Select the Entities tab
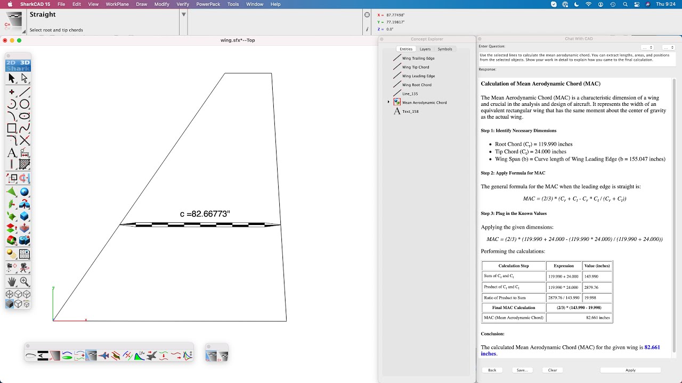The width and height of the screenshot is (682, 383). coord(406,49)
